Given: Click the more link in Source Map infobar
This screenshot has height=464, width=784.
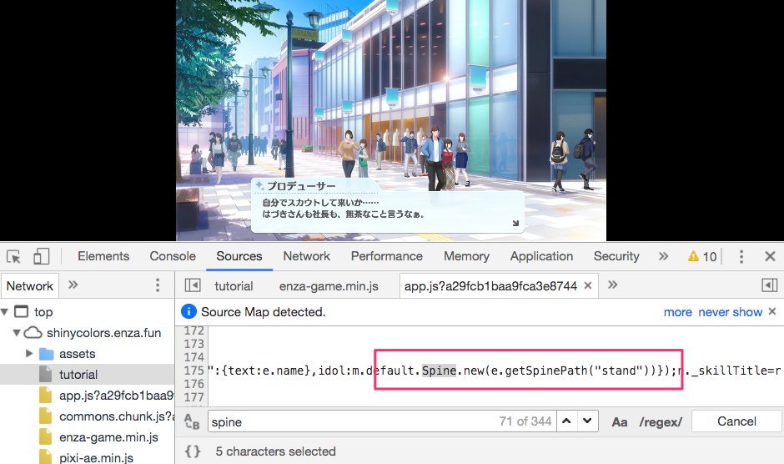Looking at the screenshot, I should pos(677,312).
